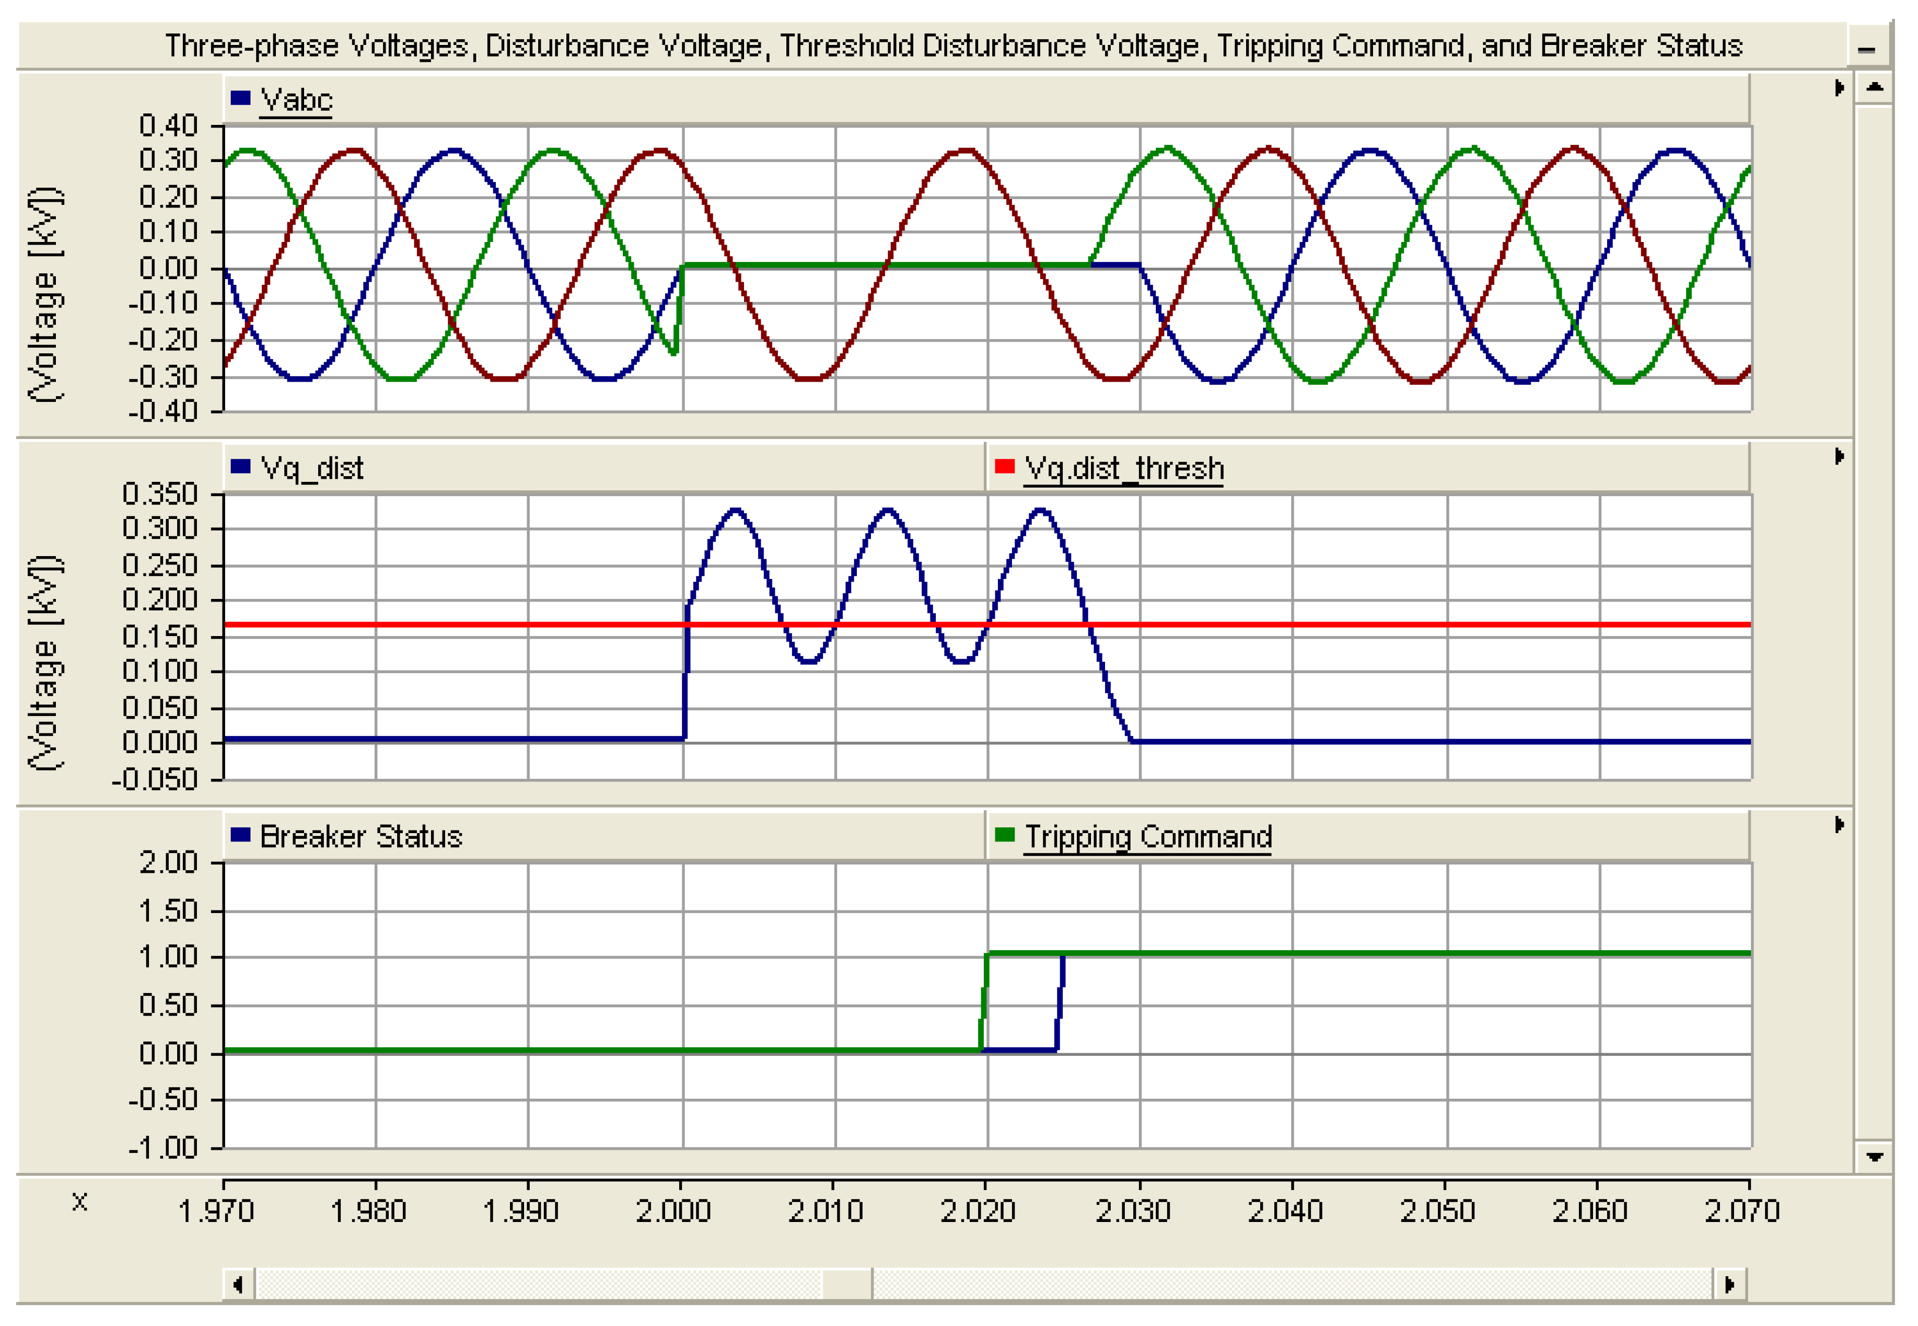This screenshot has height=1326, width=1918.
Task: Open the Vabc graph's arrow menu
Action: [x=1839, y=87]
